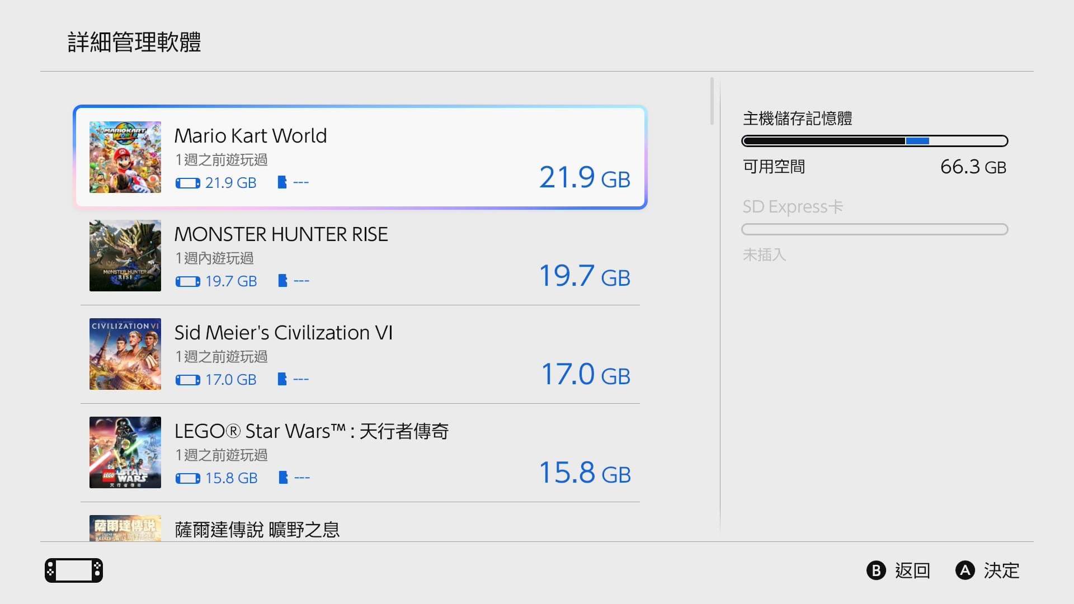This screenshot has height=604, width=1074.
Task: Click SD card icon in Civilization VI row
Action: click(x=282, y=379)
